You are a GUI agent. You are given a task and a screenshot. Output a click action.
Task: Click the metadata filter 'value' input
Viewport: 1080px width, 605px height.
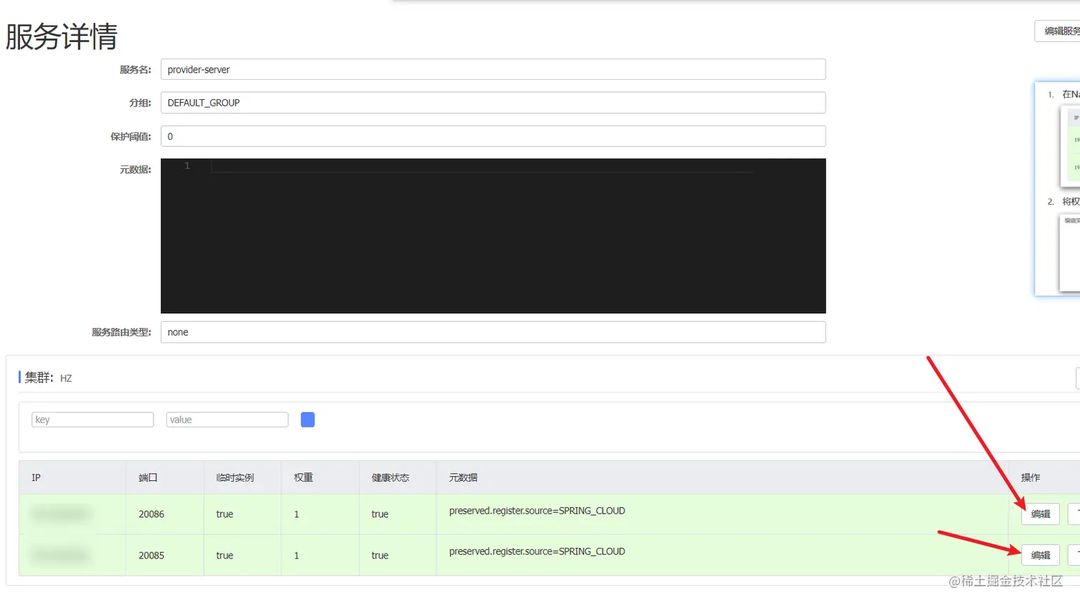click(x=227, y=420)
